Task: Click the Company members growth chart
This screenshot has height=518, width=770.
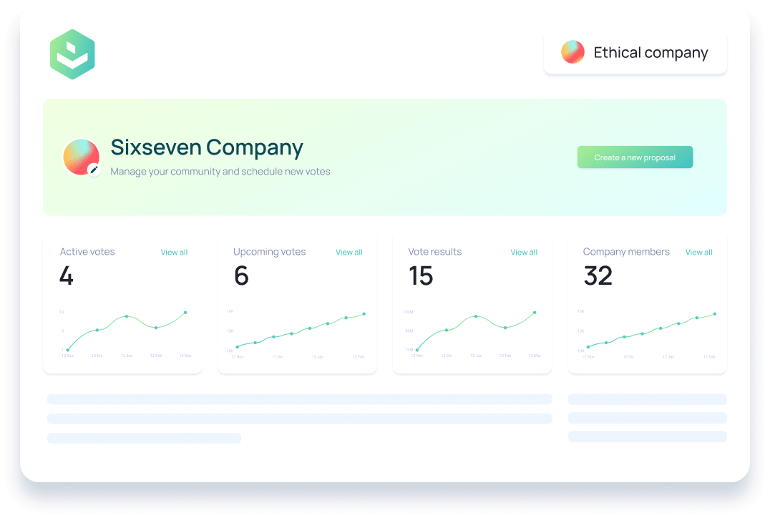Action: pos(647,329)
